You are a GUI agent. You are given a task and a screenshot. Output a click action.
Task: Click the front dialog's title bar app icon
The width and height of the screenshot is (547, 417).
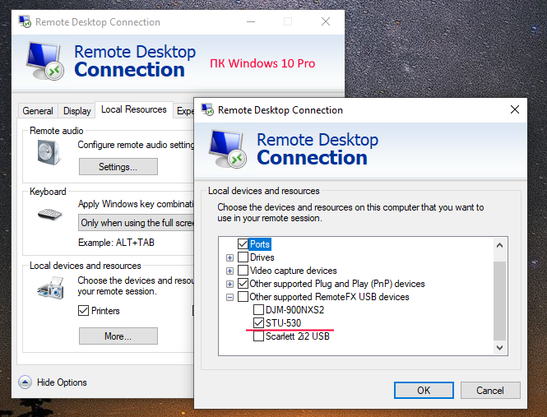206,110
